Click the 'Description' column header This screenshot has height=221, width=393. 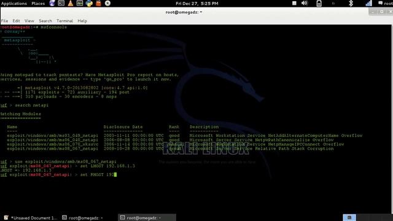coord(204,127)
